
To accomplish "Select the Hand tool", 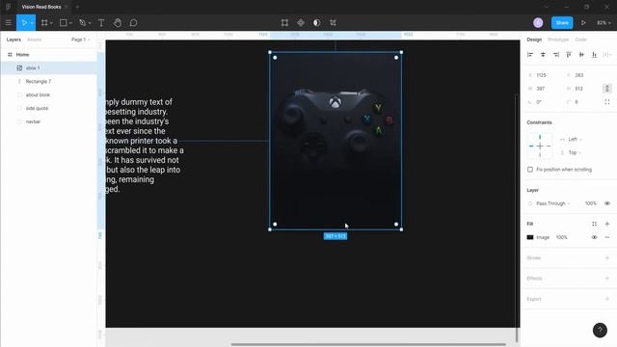I will pos(118,23).
